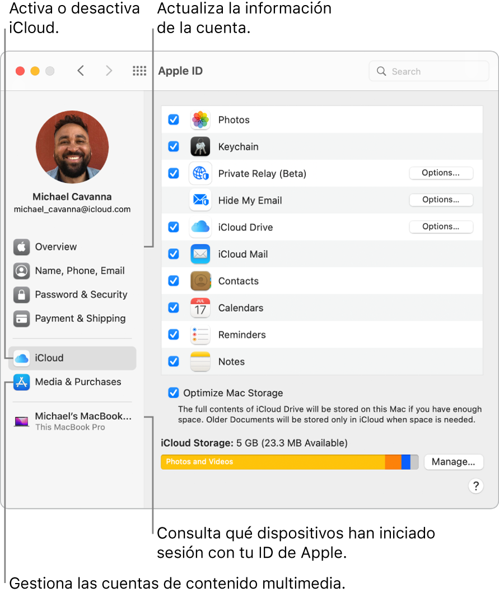Click the Keychain keys icon
Screen dimensions: 499x592
click(200, 146)
